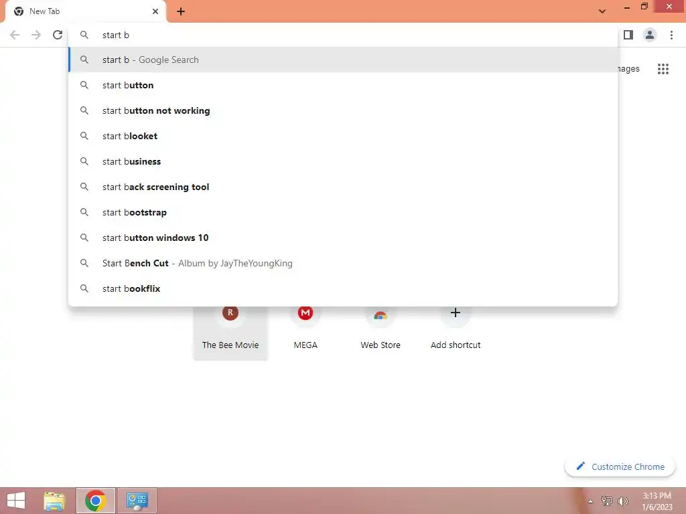Select 'Start Bench Cut' album suggestion

pyautogui.click(x=343, y=263)
